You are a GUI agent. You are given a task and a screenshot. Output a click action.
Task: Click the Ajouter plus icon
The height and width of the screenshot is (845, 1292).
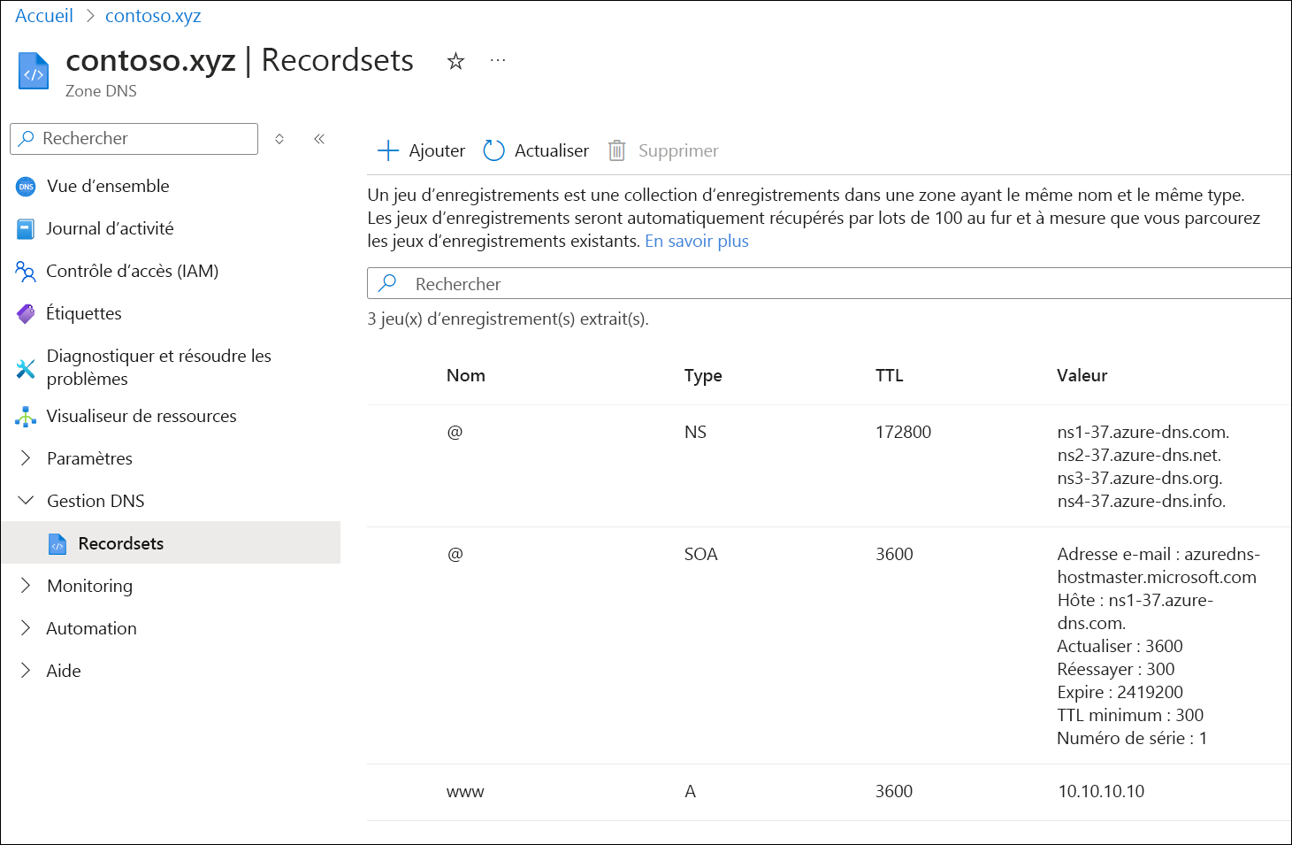click(x=387, y=150)
